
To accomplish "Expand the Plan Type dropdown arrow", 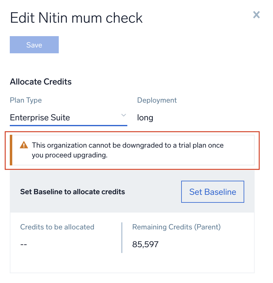I will [x=124, y=115].
